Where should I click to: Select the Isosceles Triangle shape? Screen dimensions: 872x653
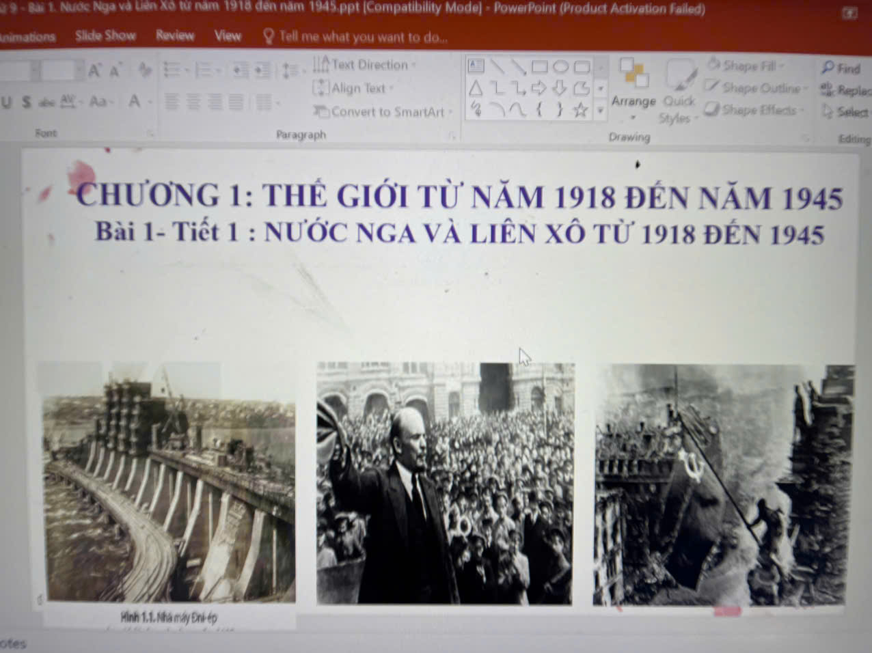(x=476, y=88)
